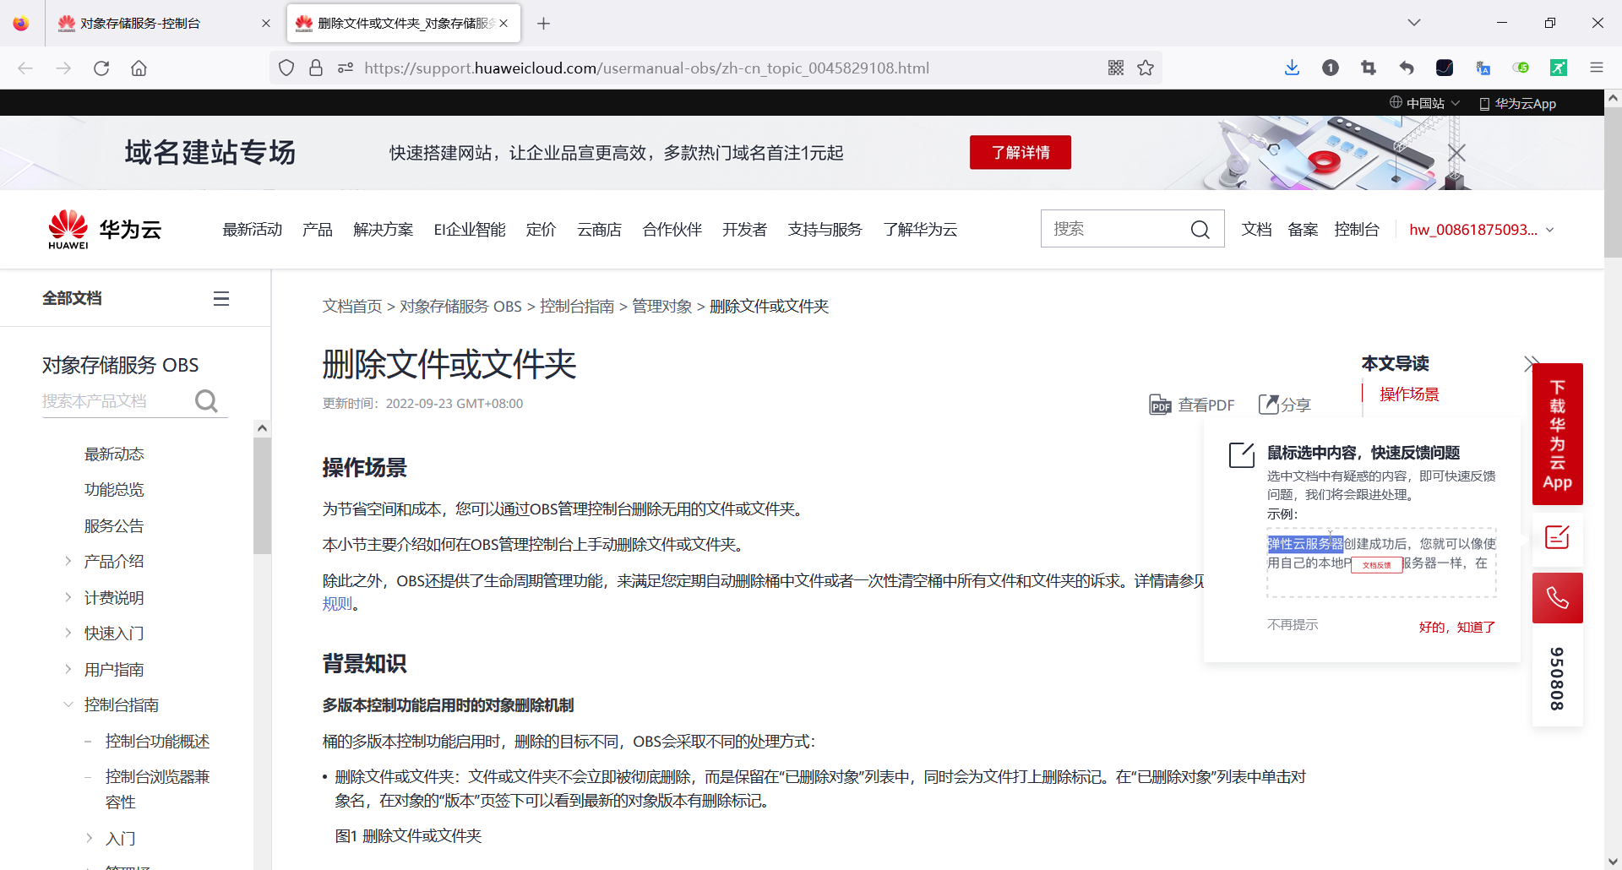Toggle the sidebar hamburger next to 全部文档
Screen dimensions: 1622x870
pos(220,297)
